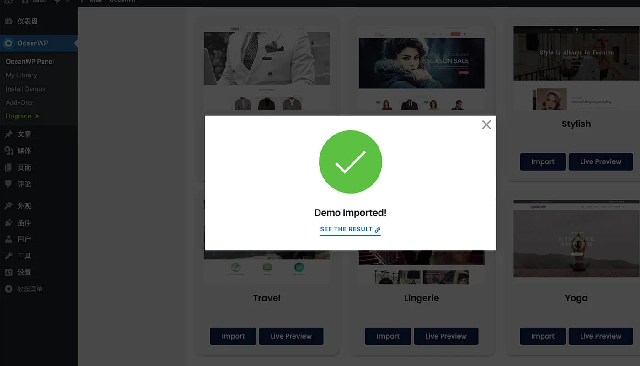Collapse the admin menu with the arrow icon
640x366 pixels.
pyautogui.click(x=9, y=289)
